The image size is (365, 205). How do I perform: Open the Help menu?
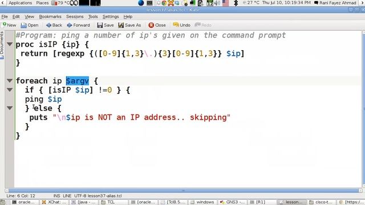[x=128, y=17]
